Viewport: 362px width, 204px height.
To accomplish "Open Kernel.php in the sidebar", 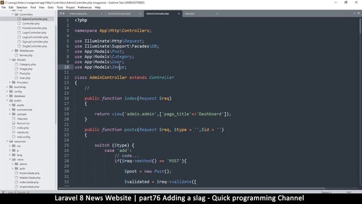I will (x=26, y=56).
